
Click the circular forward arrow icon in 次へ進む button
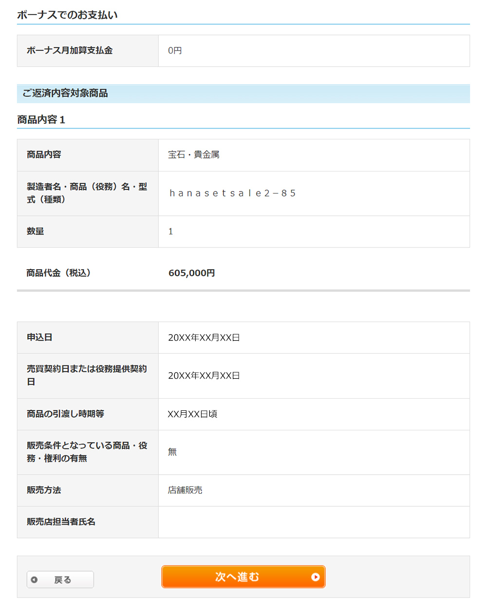pyautogui.click(x=316, y=577)
